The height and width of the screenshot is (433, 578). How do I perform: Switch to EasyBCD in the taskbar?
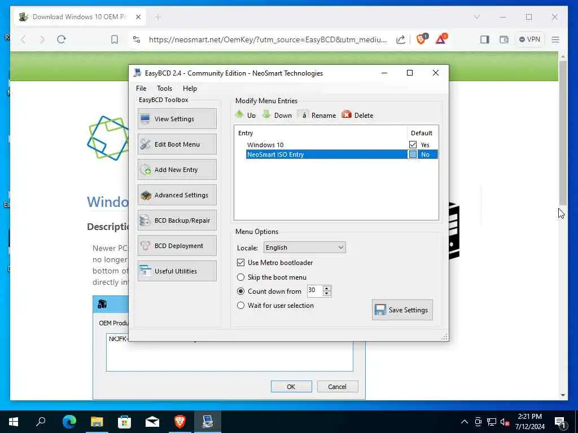[x=208, y=422]
